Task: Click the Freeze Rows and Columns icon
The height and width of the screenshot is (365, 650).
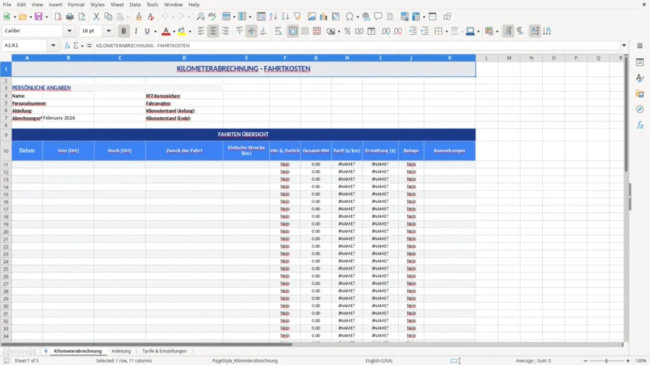Action: (x=416, y=16)
